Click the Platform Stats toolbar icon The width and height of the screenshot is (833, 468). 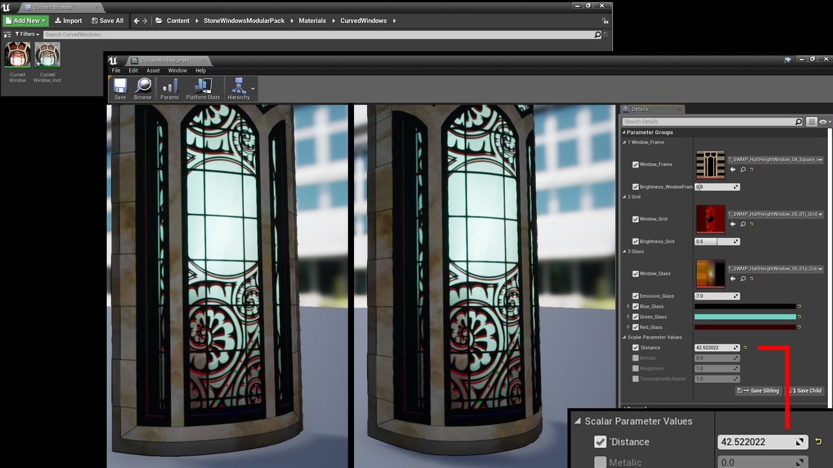tap(202, 88)
